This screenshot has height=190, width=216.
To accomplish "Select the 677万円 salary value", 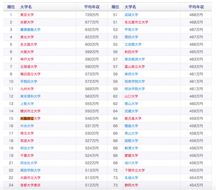I will 92,22.
